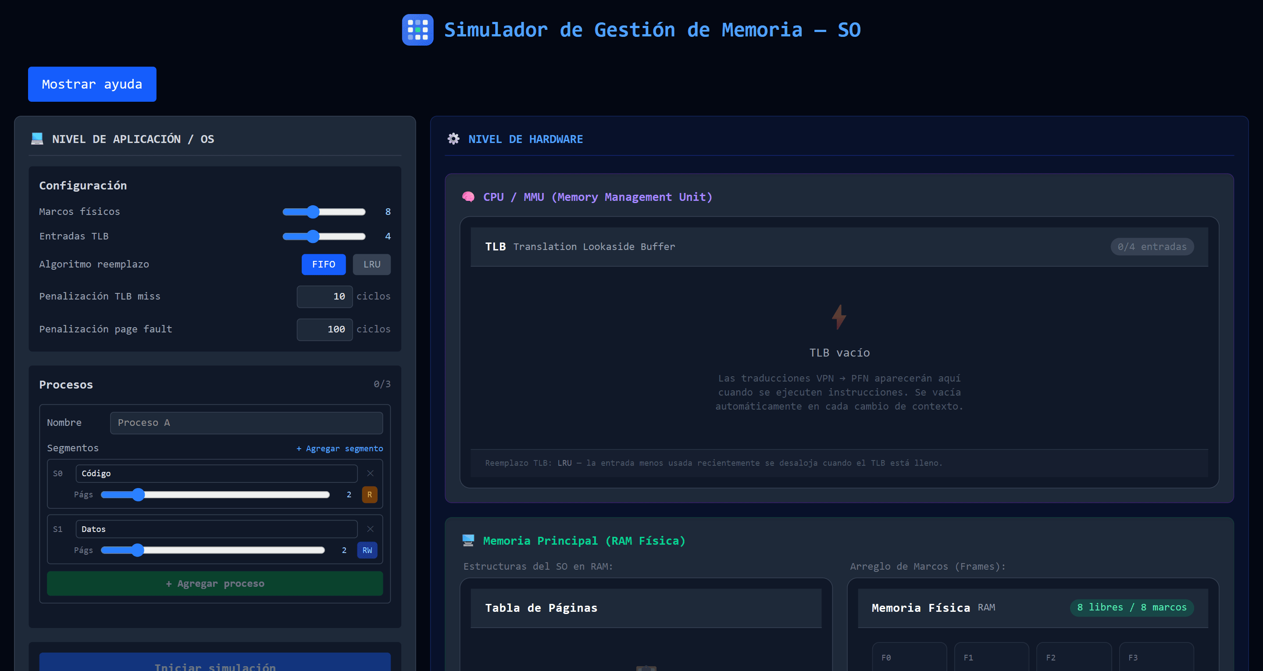
Task: Click the Marcos físicos value 8
Action: 388,211
